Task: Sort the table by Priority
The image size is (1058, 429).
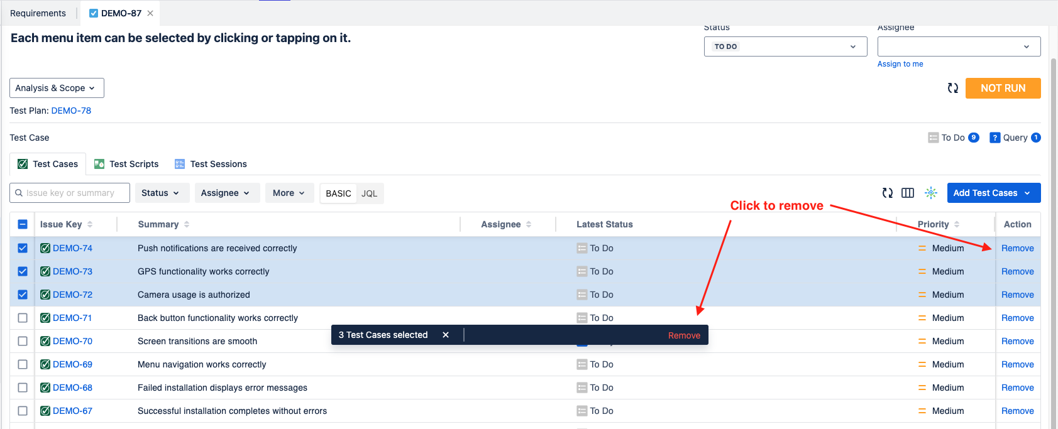Action: [x=956, y=224]
